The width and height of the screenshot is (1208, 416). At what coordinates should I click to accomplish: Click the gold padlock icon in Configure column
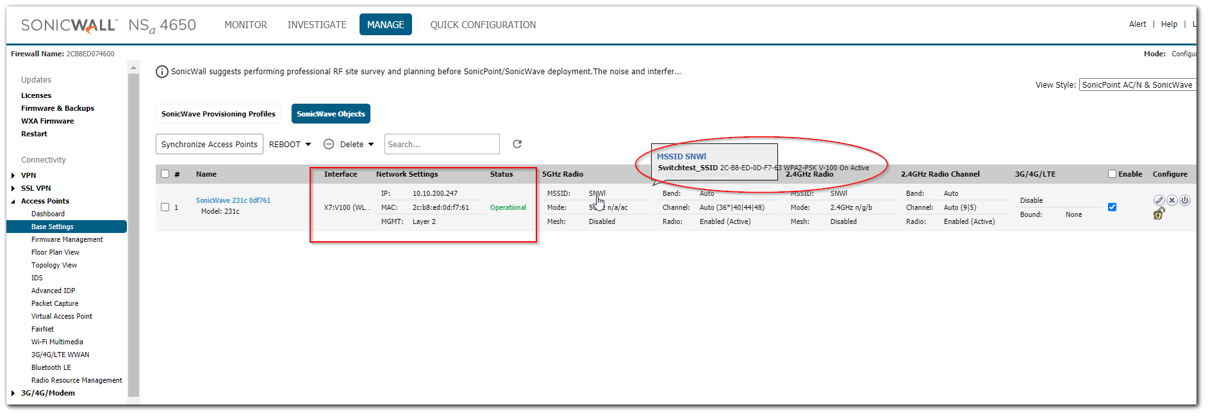click(1159, 214)
